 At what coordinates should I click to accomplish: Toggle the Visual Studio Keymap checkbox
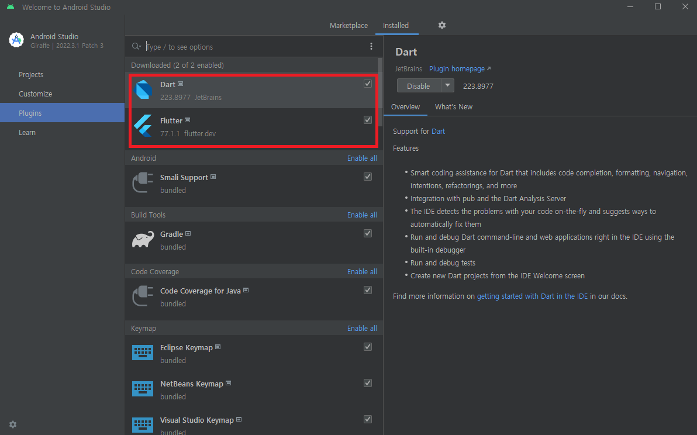coord(368,419)
